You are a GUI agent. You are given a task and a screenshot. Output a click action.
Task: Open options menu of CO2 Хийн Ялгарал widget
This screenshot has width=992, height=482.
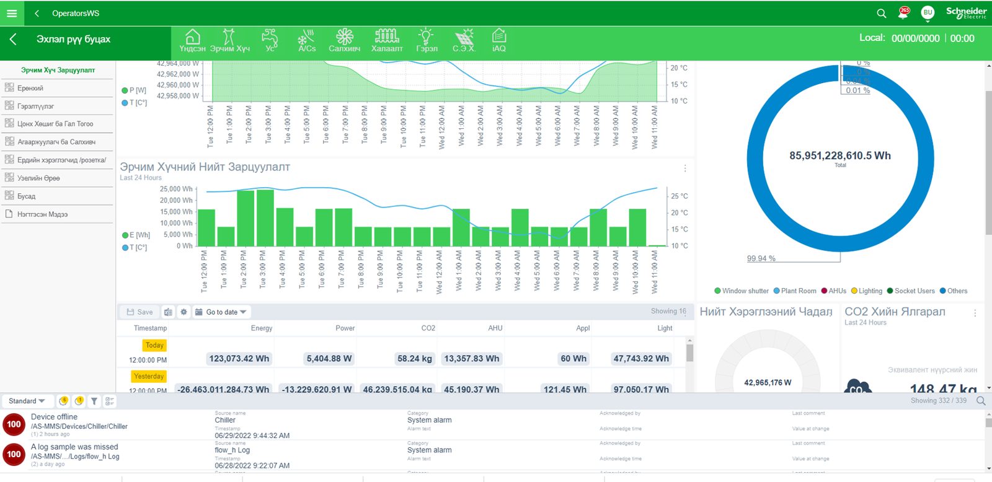[x=975, y=313]
